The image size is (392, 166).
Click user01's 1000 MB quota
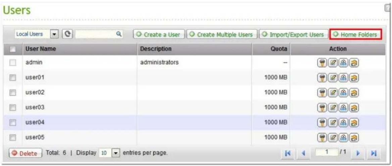276,77
